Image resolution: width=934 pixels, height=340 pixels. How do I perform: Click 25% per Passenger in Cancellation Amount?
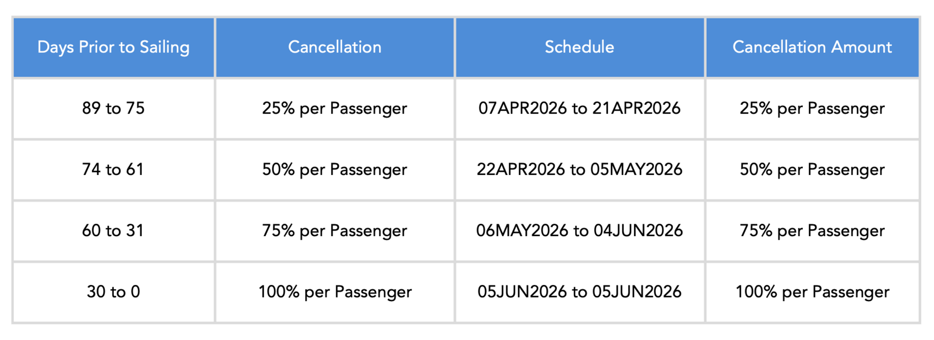(x=813, y=108)
